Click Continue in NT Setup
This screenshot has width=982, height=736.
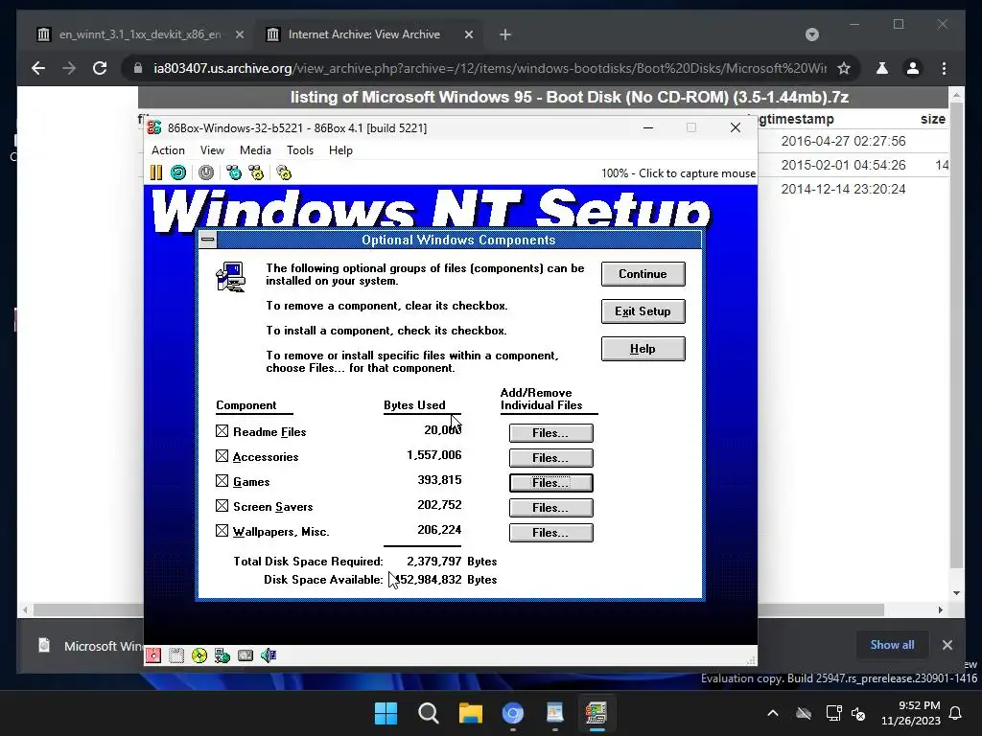coord(643,274)
